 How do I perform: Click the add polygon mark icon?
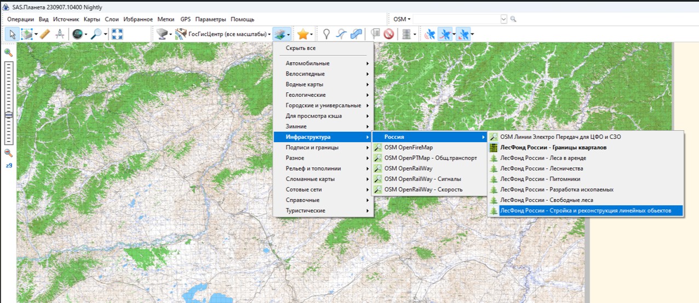coord(356,34)
